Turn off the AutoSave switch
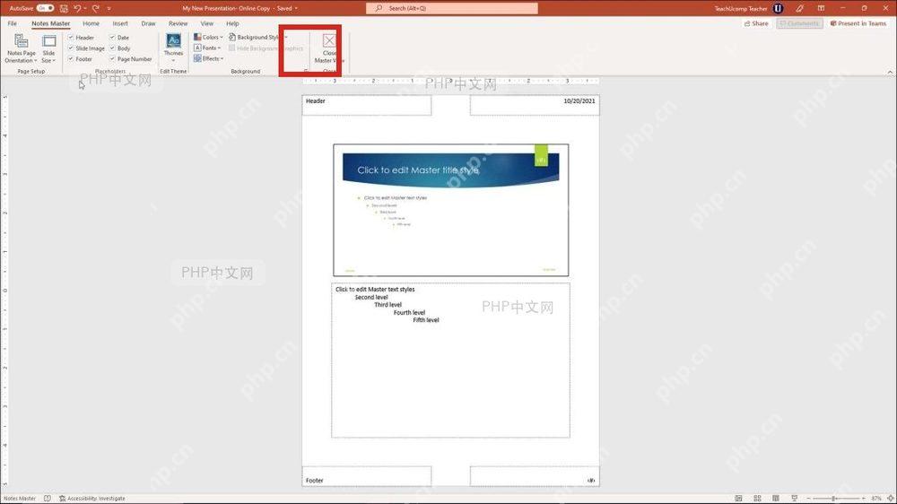 (x=45, y=9)
